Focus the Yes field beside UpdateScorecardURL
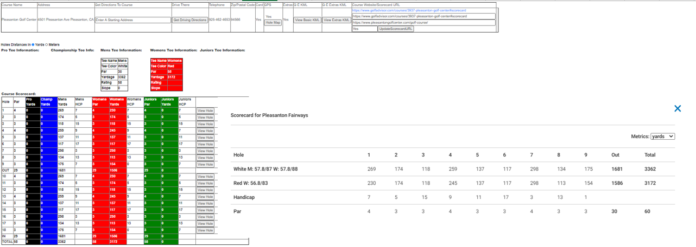 364,29
